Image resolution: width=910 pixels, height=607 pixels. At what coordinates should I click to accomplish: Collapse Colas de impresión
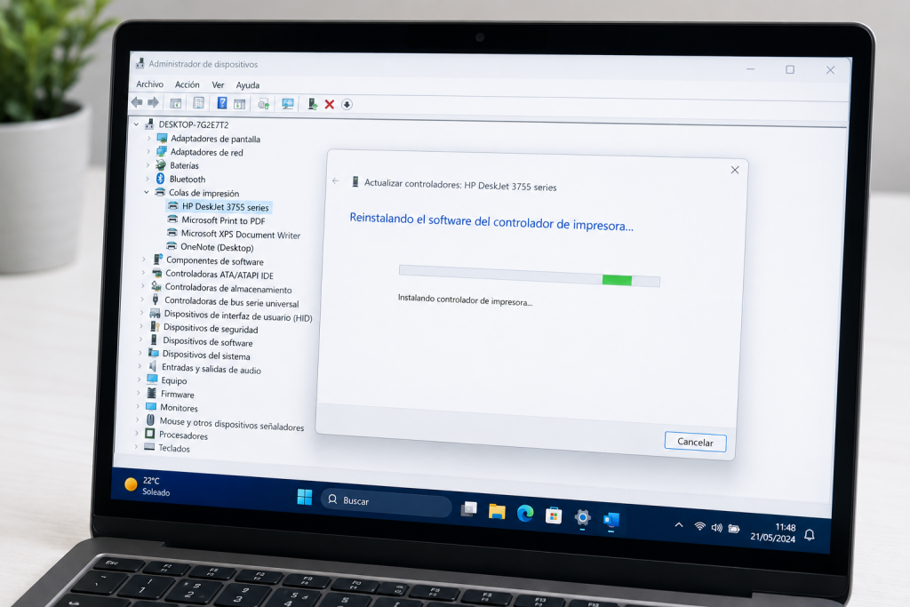pyautogui.click(x=147, y=192)
